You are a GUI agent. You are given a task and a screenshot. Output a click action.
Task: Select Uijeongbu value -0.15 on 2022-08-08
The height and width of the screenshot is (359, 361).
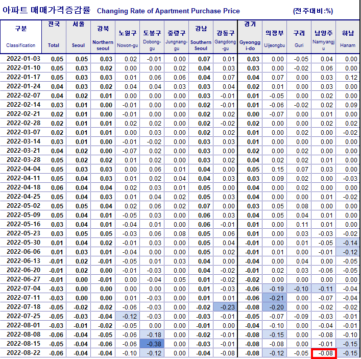[x=274, y=334]
